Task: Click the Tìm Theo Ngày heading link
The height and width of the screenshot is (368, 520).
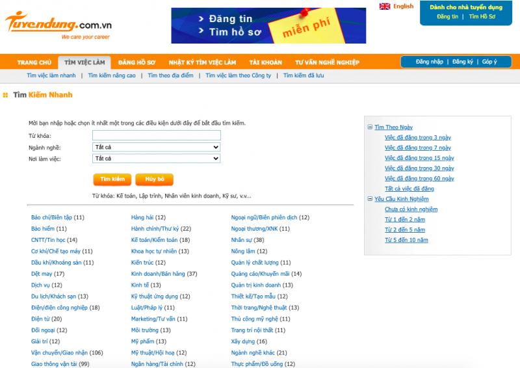Action: [x=394, y=127]
